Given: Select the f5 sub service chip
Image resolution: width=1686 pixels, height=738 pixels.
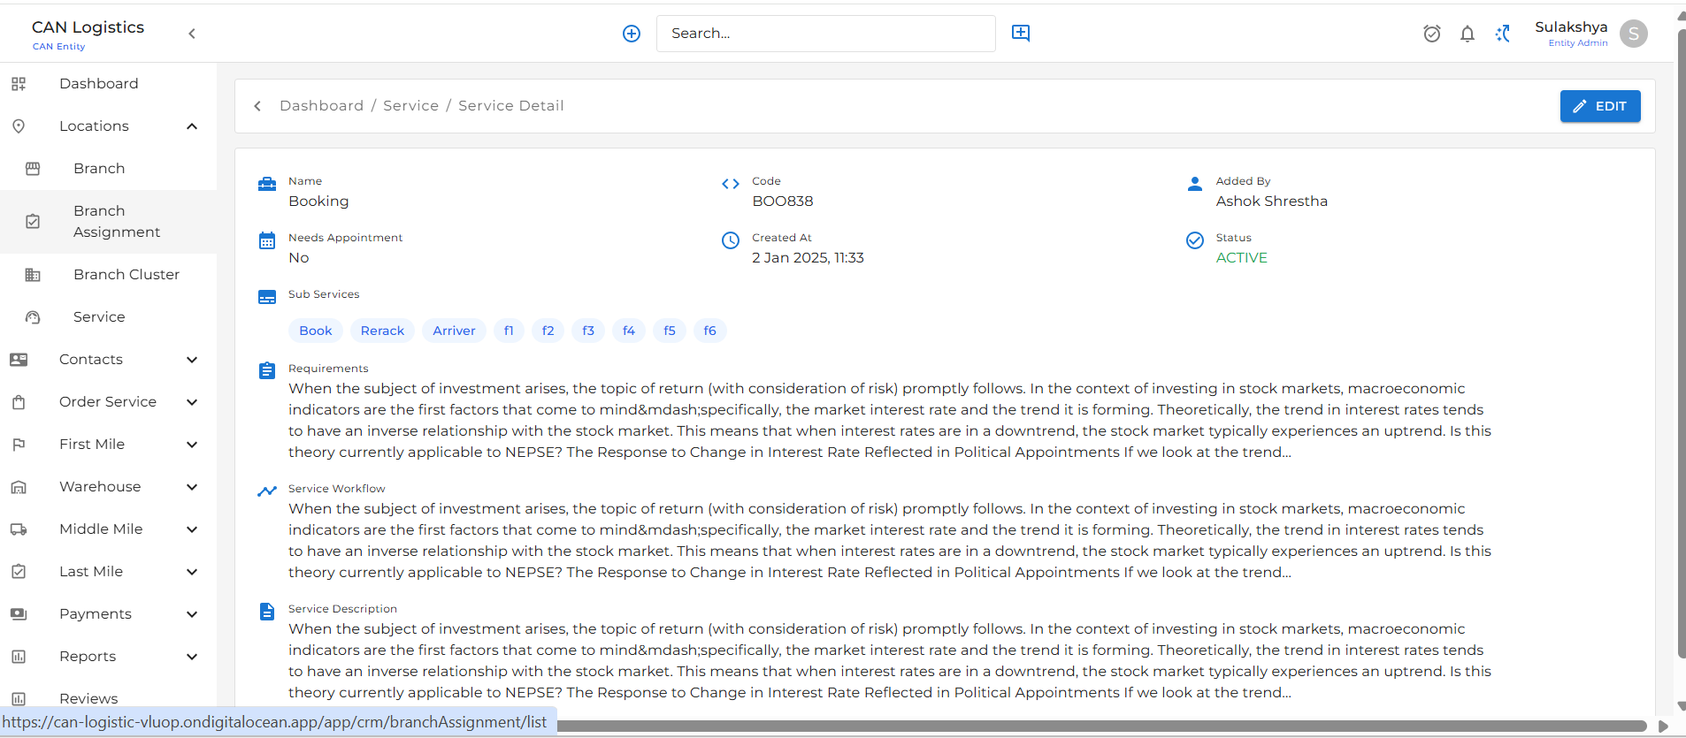Looking at the screenshot, I should pyautogui.click(x=670, y=331).
